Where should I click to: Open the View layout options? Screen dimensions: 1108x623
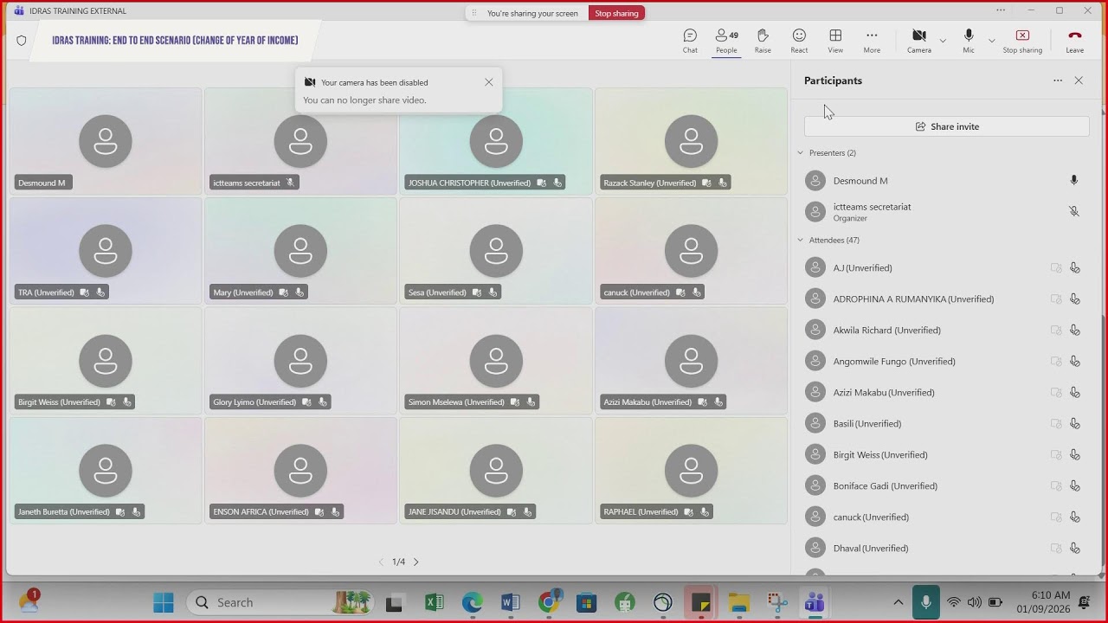[835, 41]
